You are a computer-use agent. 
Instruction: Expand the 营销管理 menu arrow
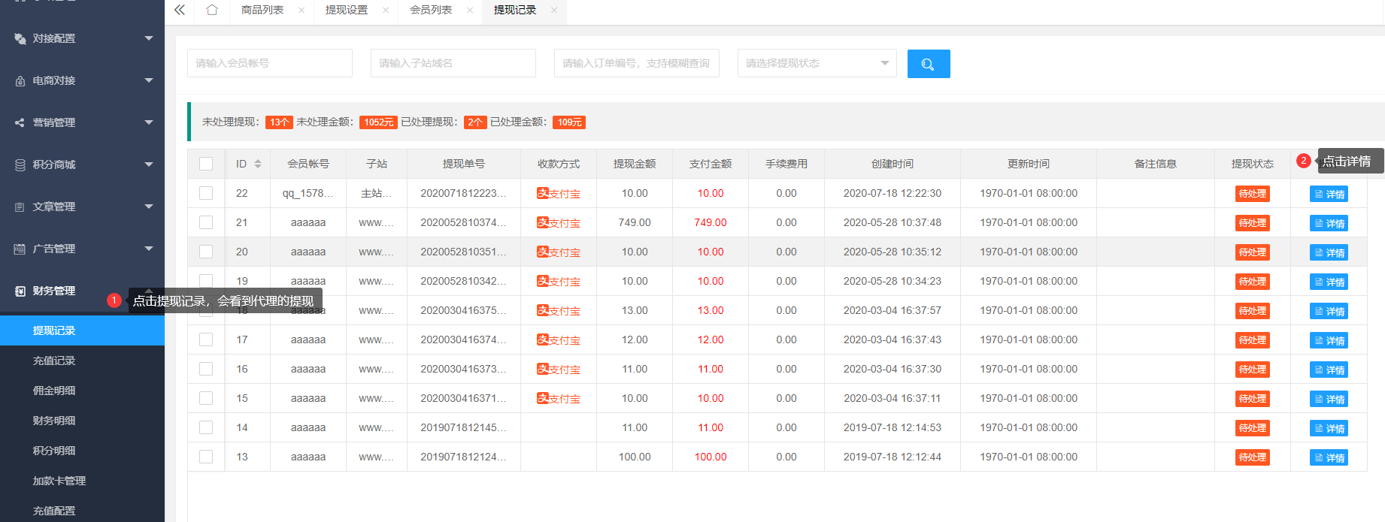(x=149, y=122)
